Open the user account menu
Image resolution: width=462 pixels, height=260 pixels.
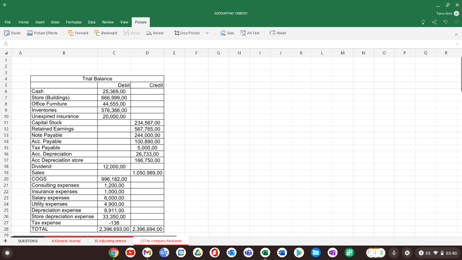[x=456, y=14]
